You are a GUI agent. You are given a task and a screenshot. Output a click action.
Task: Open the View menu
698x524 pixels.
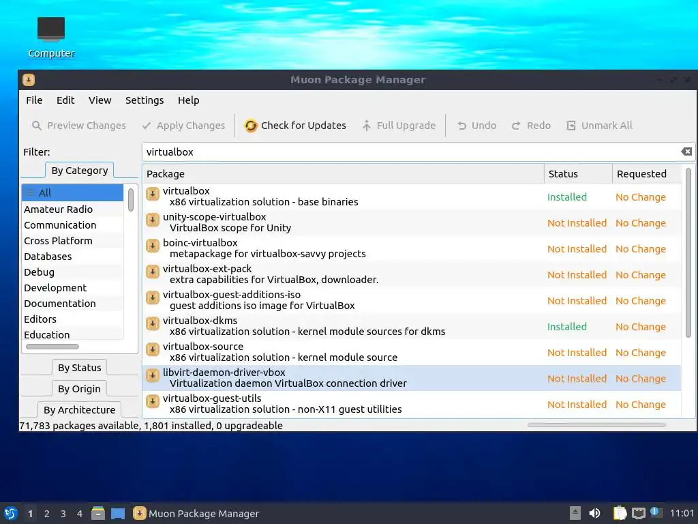pyautogui.click(x=100, y=100)
